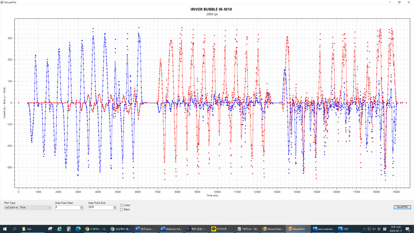This screenshot has height=233, width=414.
Task: Click the Data Point End spinner arrows
Action: point(115,207)
